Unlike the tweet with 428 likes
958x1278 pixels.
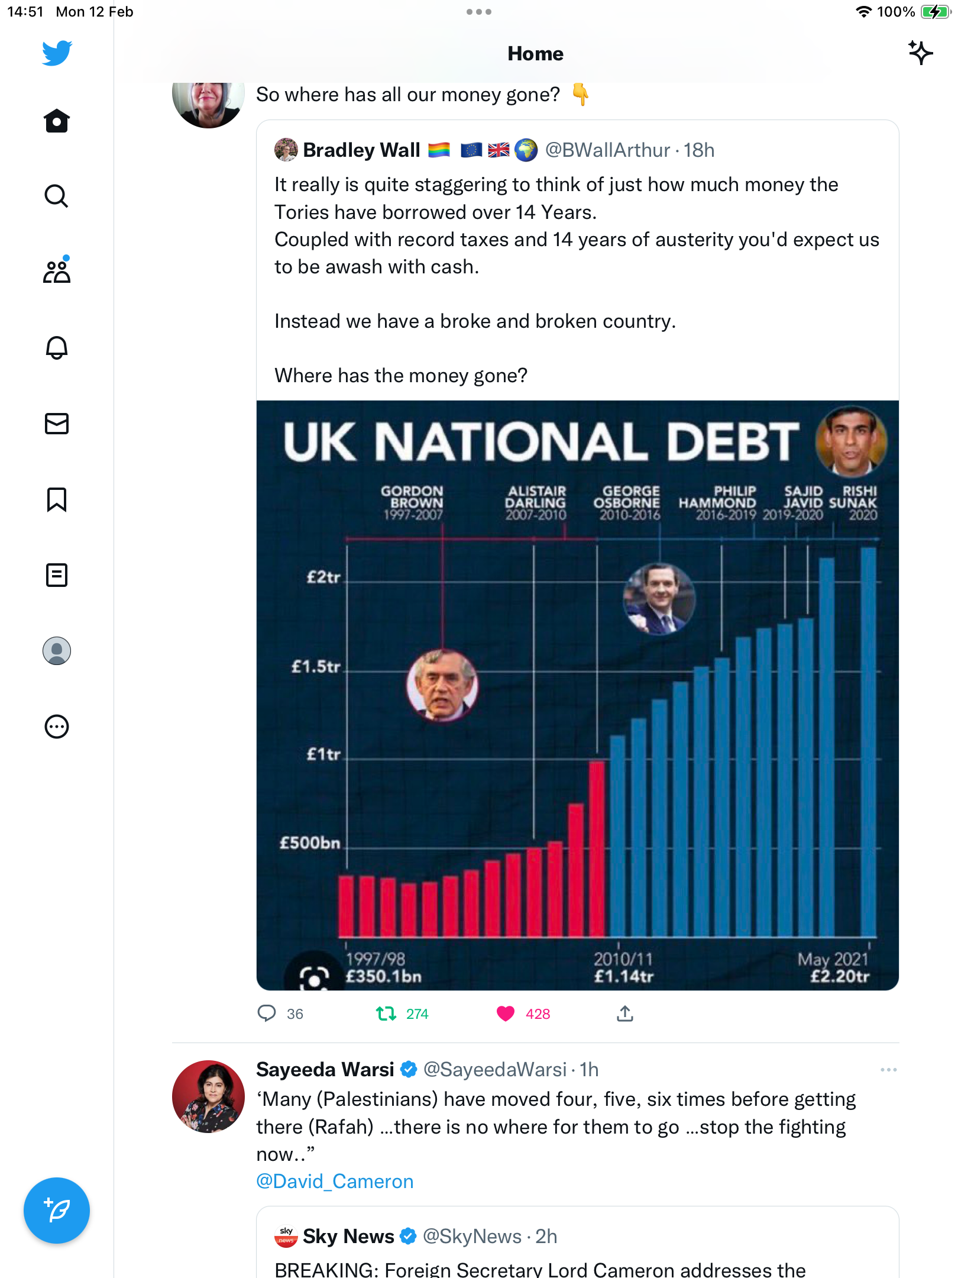click(x=506, y=1014)
